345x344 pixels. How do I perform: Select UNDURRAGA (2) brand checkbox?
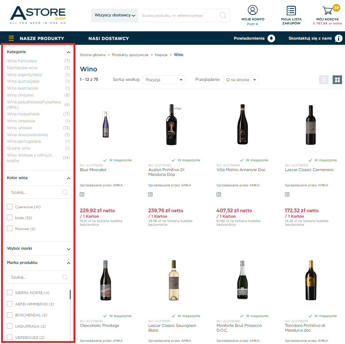click(x=10, y=326)
